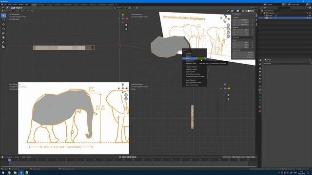
Task: Open Output properties tab
Action: [260, 72]
